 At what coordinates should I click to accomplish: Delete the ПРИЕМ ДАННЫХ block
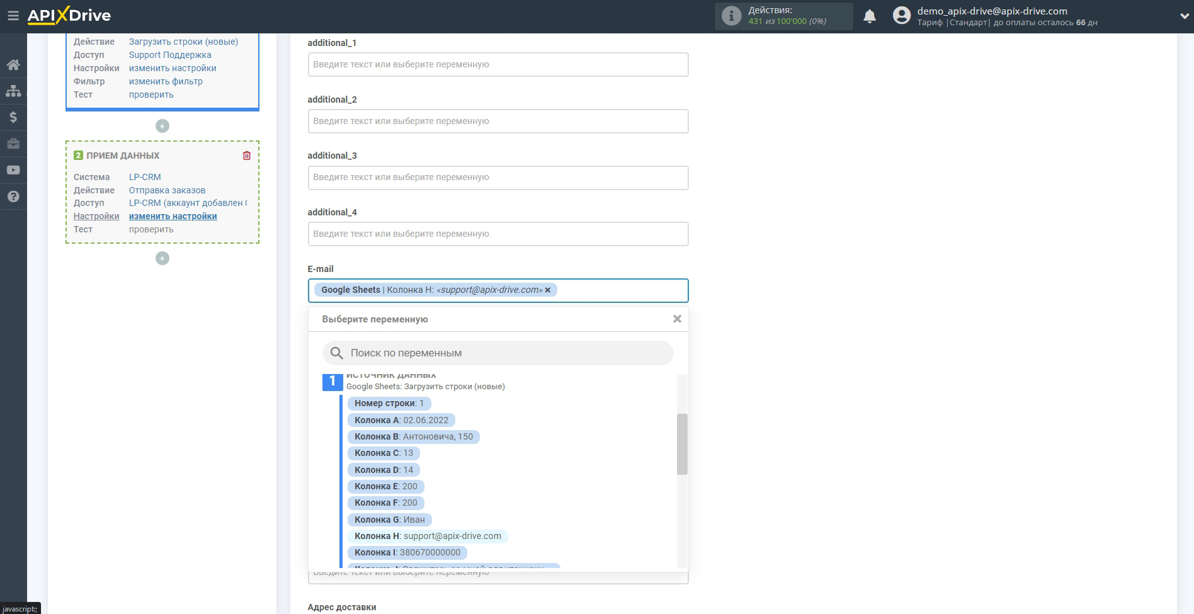(x=247, y=156)
